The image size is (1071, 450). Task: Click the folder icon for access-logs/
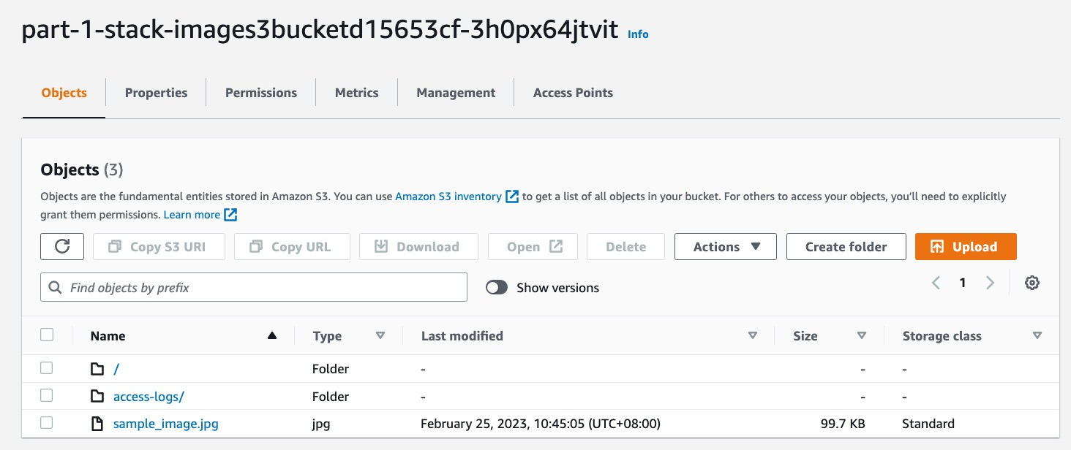pyautogui.click(x=97, y=397)
